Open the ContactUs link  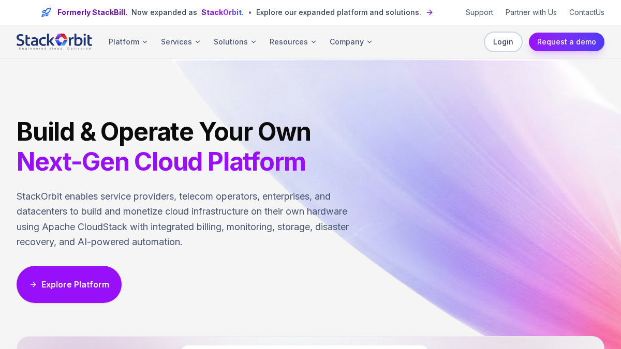tap(587, 12)
